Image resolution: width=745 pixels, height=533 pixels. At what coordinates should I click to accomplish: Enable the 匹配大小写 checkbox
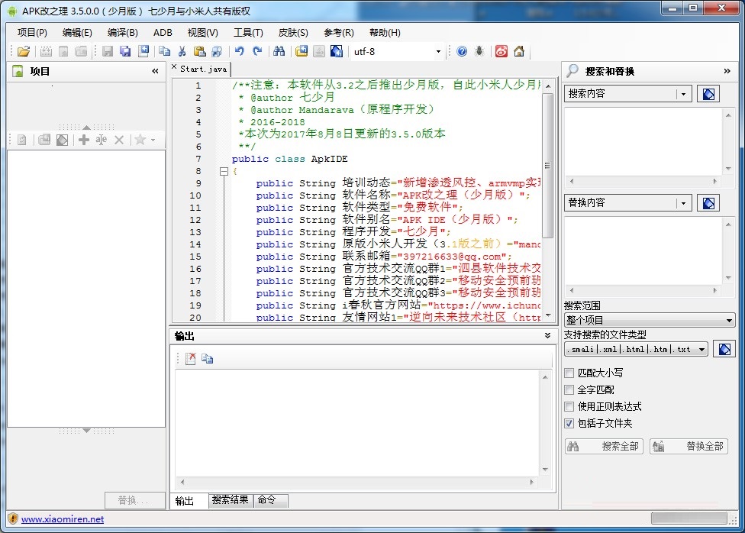coord(569,373)
